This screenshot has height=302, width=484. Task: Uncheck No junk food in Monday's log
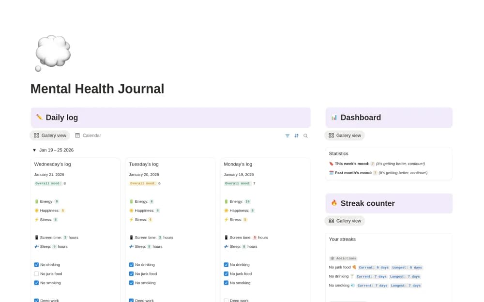click(226, 273)
